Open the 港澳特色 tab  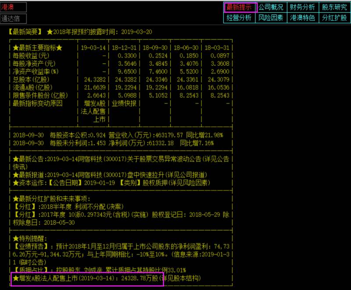click(x=302, y=18)
